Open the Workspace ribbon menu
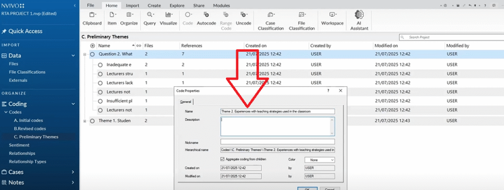The width and height of the screenshot is (504, 190). (x=332, y=19)
